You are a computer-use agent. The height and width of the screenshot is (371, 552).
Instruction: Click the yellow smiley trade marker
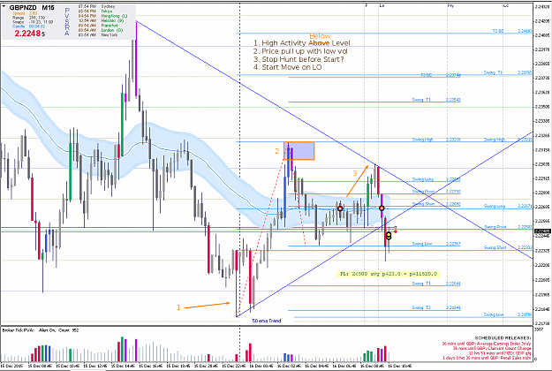pos(389,236)
